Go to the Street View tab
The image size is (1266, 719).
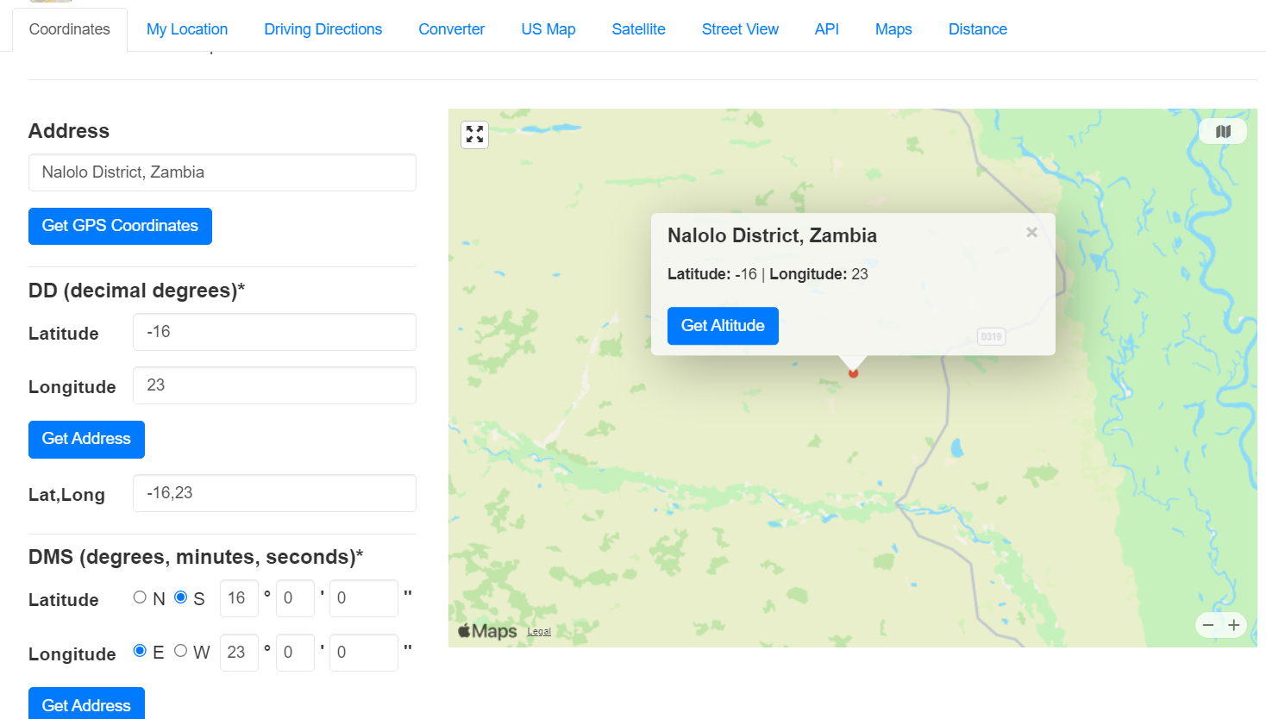[x=740, y=29]
